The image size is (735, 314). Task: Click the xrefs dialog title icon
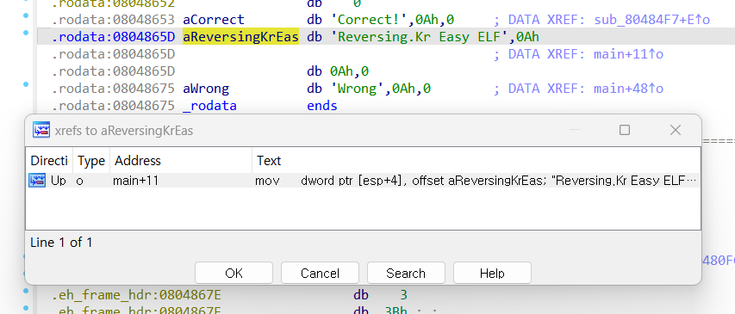coord(41,130)
